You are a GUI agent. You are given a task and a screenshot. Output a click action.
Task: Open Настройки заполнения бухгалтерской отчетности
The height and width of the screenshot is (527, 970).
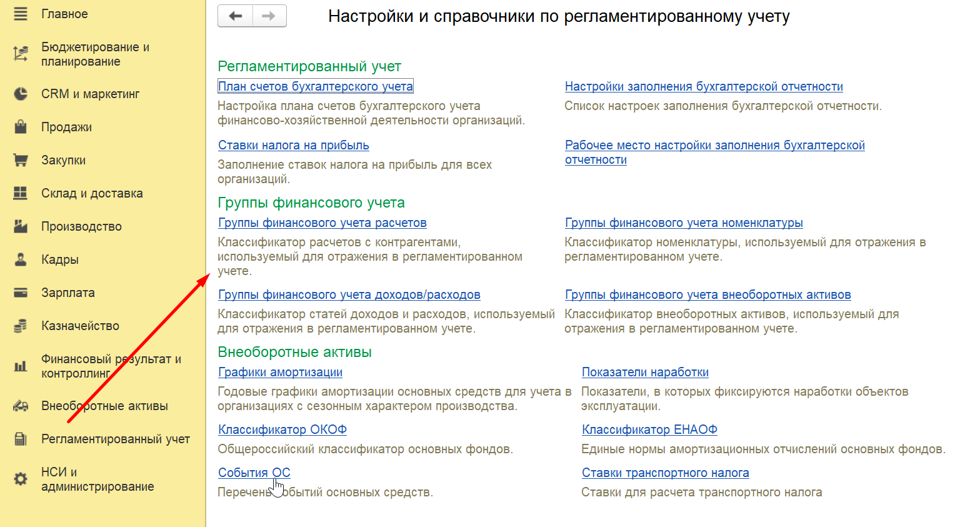[704, 86]
